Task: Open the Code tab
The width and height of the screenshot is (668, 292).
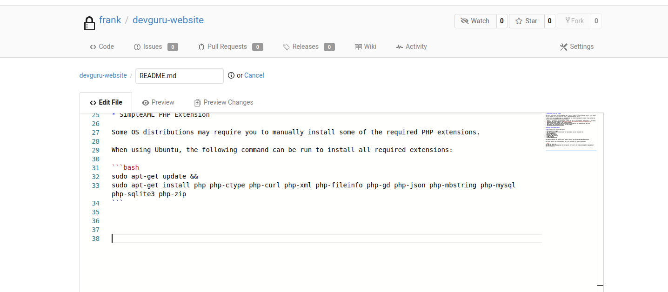Action: coord(102,46)
